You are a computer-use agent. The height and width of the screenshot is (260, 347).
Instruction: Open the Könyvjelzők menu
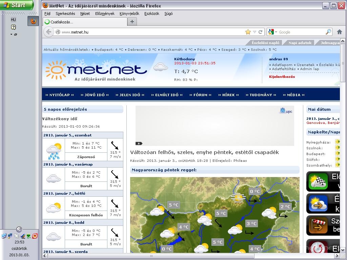[129, 14]
